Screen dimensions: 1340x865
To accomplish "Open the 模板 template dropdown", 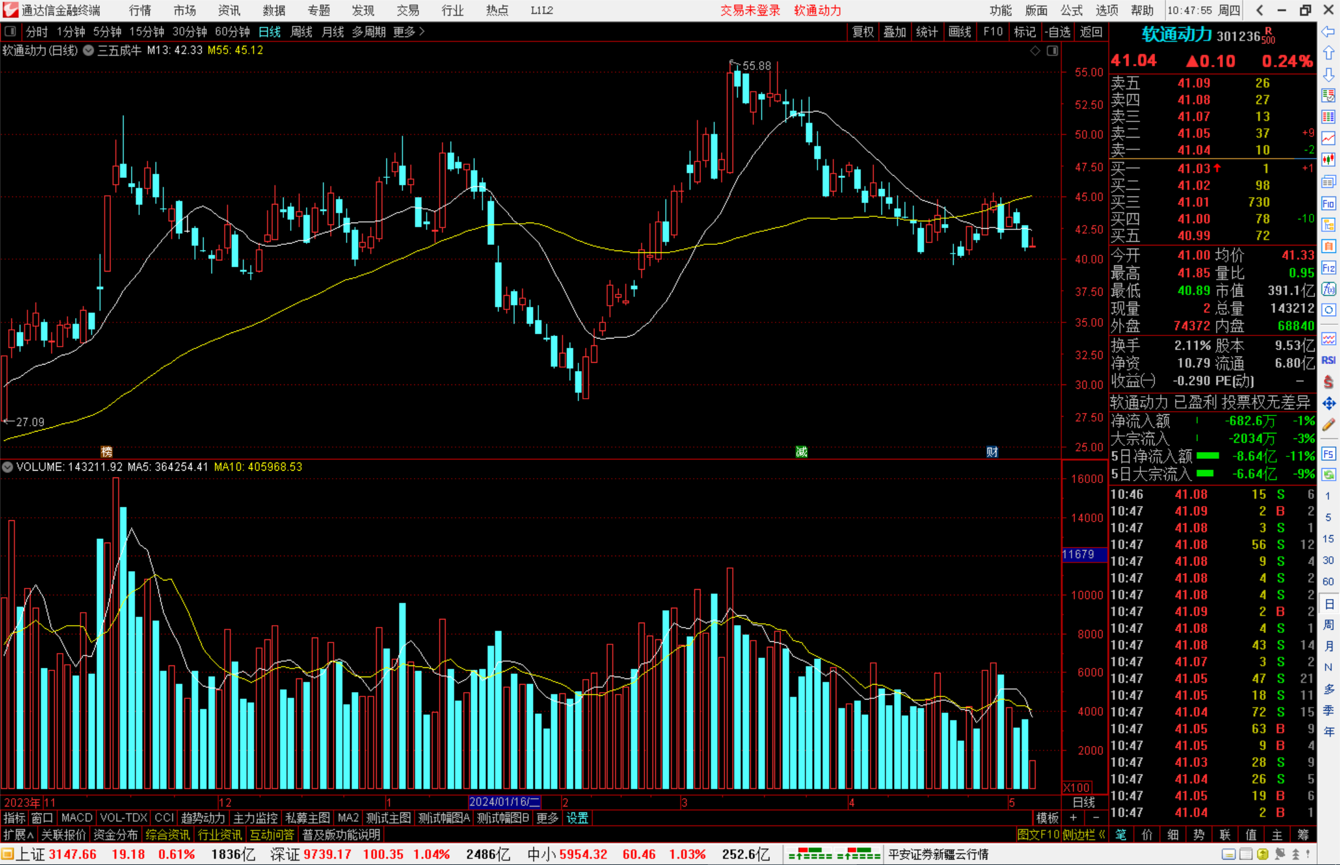I will pos(1048,818).
